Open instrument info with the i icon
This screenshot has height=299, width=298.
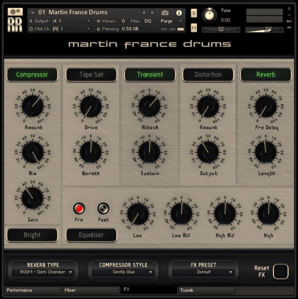coord(179,13)
